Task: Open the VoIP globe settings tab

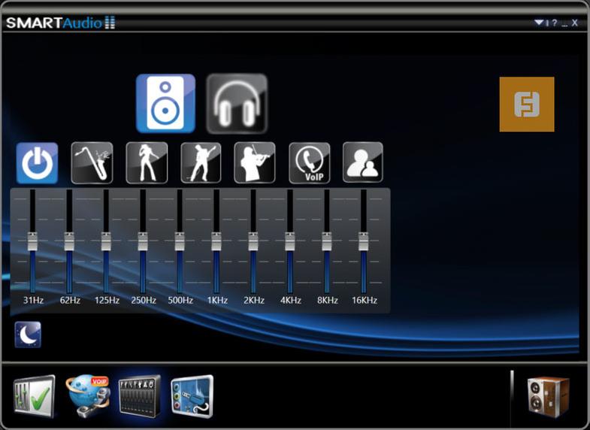Action: [x=88, y=394]
